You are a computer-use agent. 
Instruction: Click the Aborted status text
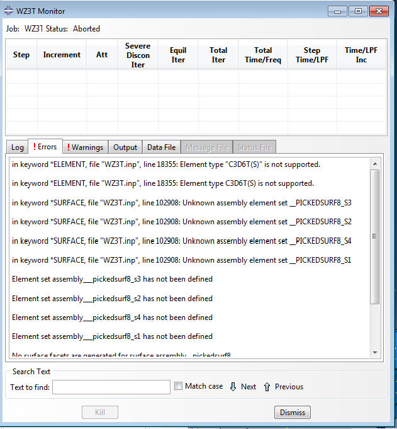point(86,29)
